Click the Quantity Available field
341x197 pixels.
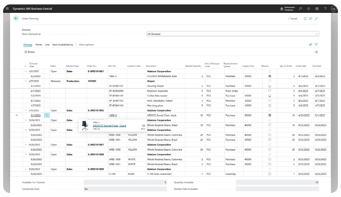[277, 182]
